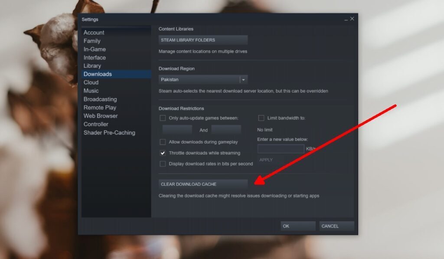Viewport: 444px width, 259px height.
Task: Expand the Download Region dropdown
Action: 243,79
